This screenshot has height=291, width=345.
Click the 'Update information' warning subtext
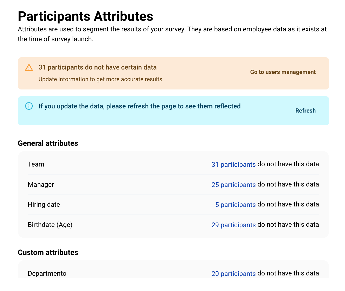tap(100, 79)
